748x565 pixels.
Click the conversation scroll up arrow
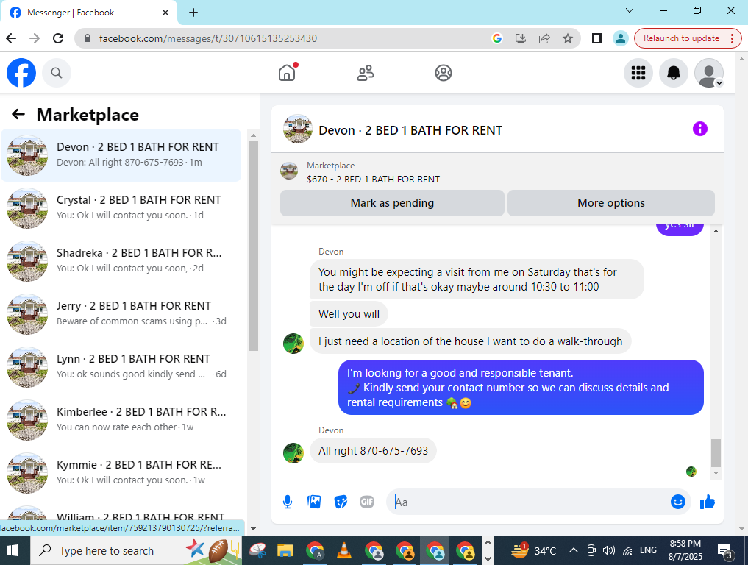[x=716, y=231]
